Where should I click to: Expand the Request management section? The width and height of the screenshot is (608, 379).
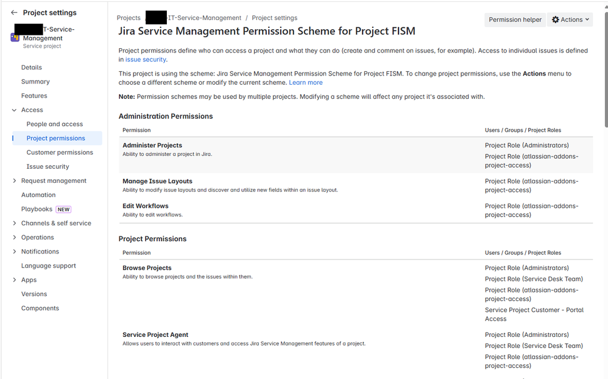click(14, 180)
